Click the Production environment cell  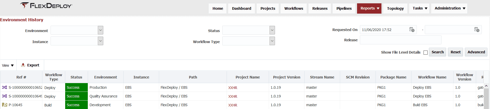(x=105, y=87)
